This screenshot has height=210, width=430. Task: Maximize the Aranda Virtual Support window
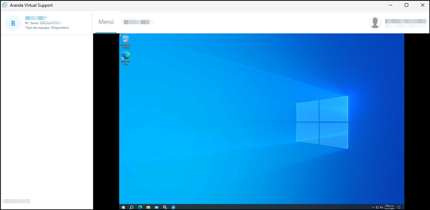(x=407, y=5)
